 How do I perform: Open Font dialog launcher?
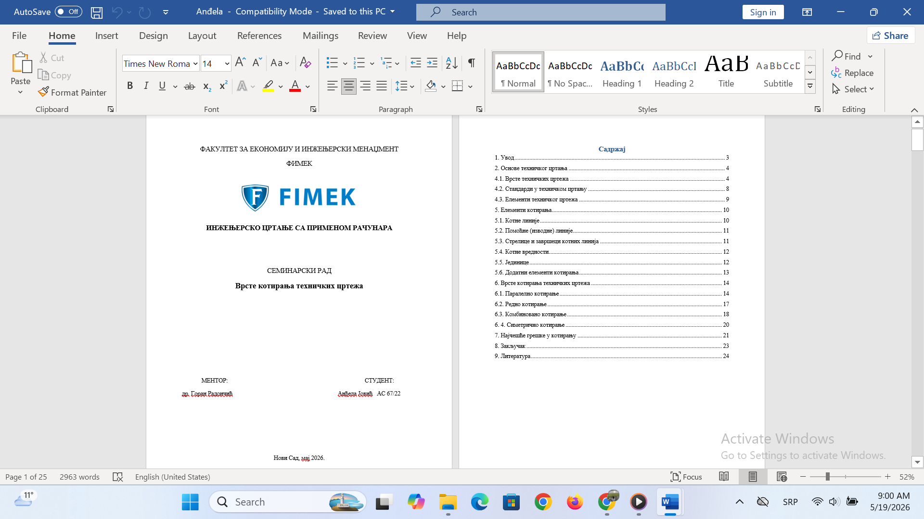pos(313,109)
